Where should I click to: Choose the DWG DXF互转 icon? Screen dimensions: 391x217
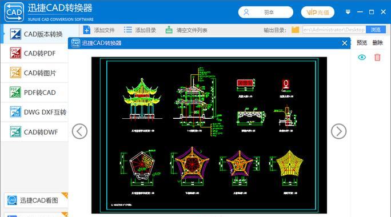click(x=15, y=112)
